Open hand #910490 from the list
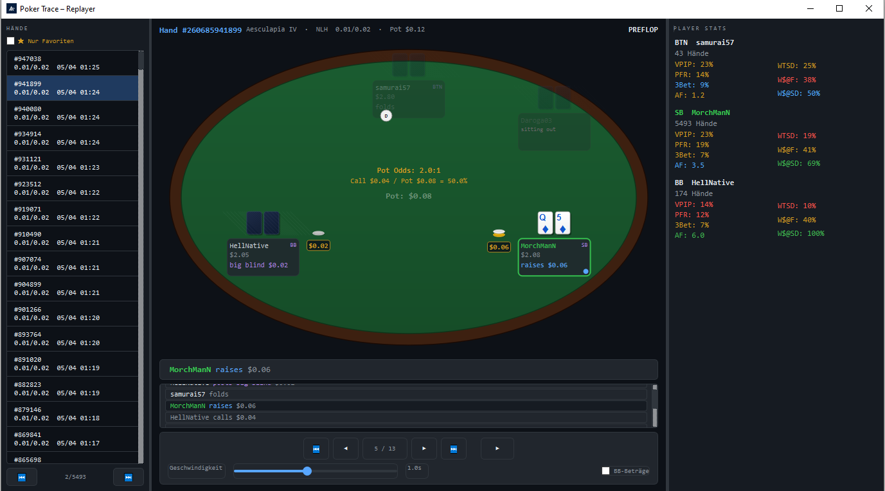 click(73, 238)
